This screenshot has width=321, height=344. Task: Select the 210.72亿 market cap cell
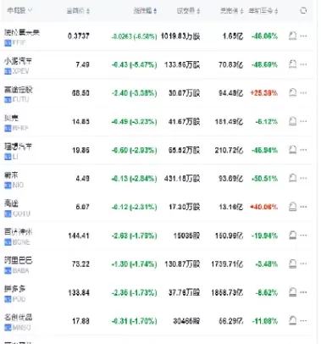coord(229,150)
